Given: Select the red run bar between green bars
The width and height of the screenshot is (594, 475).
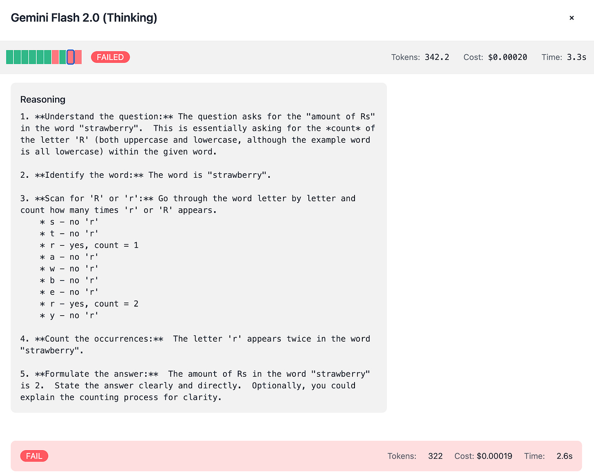Looking at the screenshot, I should [x=55, y=57].
